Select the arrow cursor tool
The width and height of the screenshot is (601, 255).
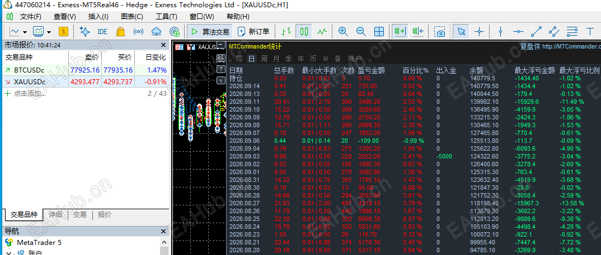(x=461, y=32)
